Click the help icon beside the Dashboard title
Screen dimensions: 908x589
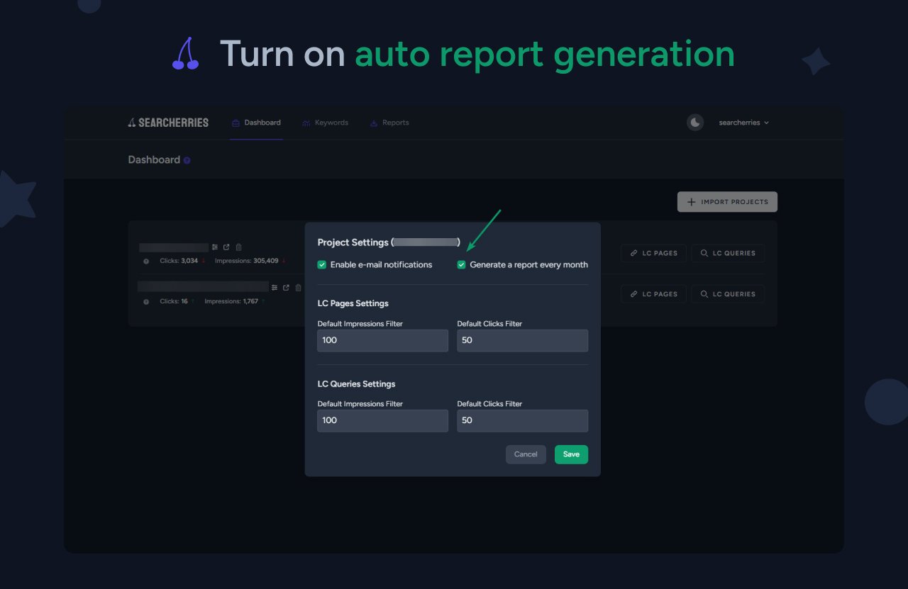(x=187, y=160)
